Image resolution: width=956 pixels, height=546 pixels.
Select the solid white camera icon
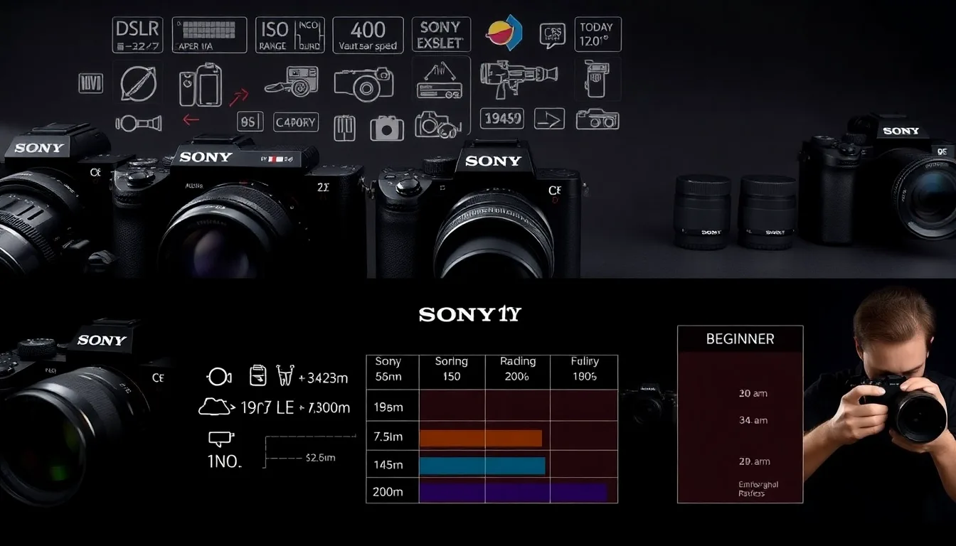387,128
